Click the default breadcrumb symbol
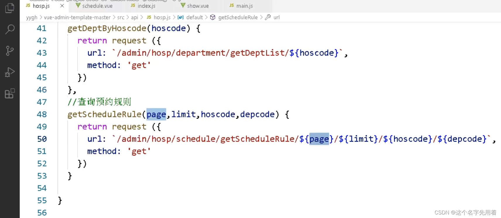The width and height of the screenshot is (501, 218). (194, 17)
